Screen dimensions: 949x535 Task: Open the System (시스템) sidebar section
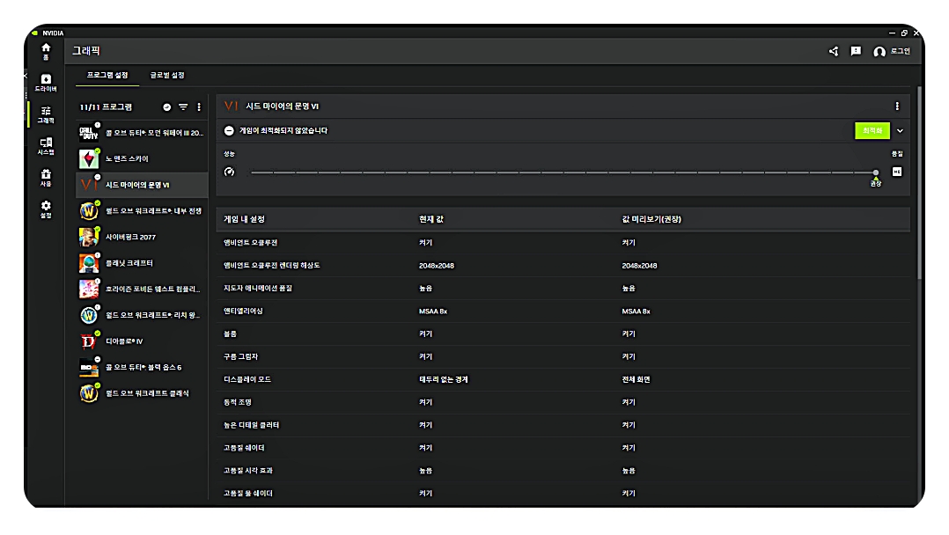click(46, 146)
